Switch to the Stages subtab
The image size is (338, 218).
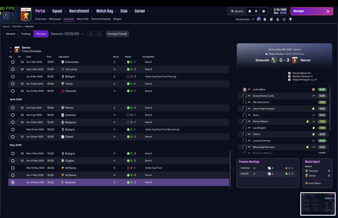click(x=117, y=19)
